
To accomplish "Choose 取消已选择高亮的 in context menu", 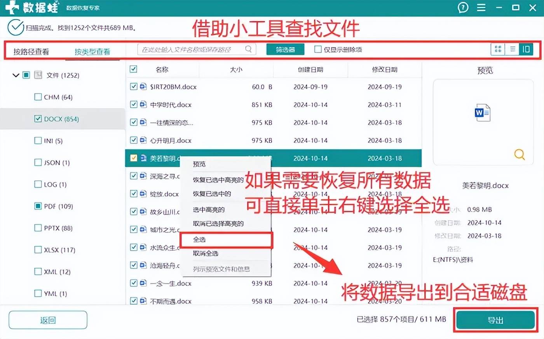I will pos(218,224).
